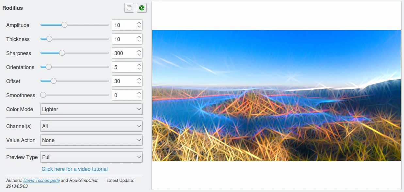Increase Offset with the up arrow
The width and height of the screenshot is (404, 192).
(x=139, y=79)
